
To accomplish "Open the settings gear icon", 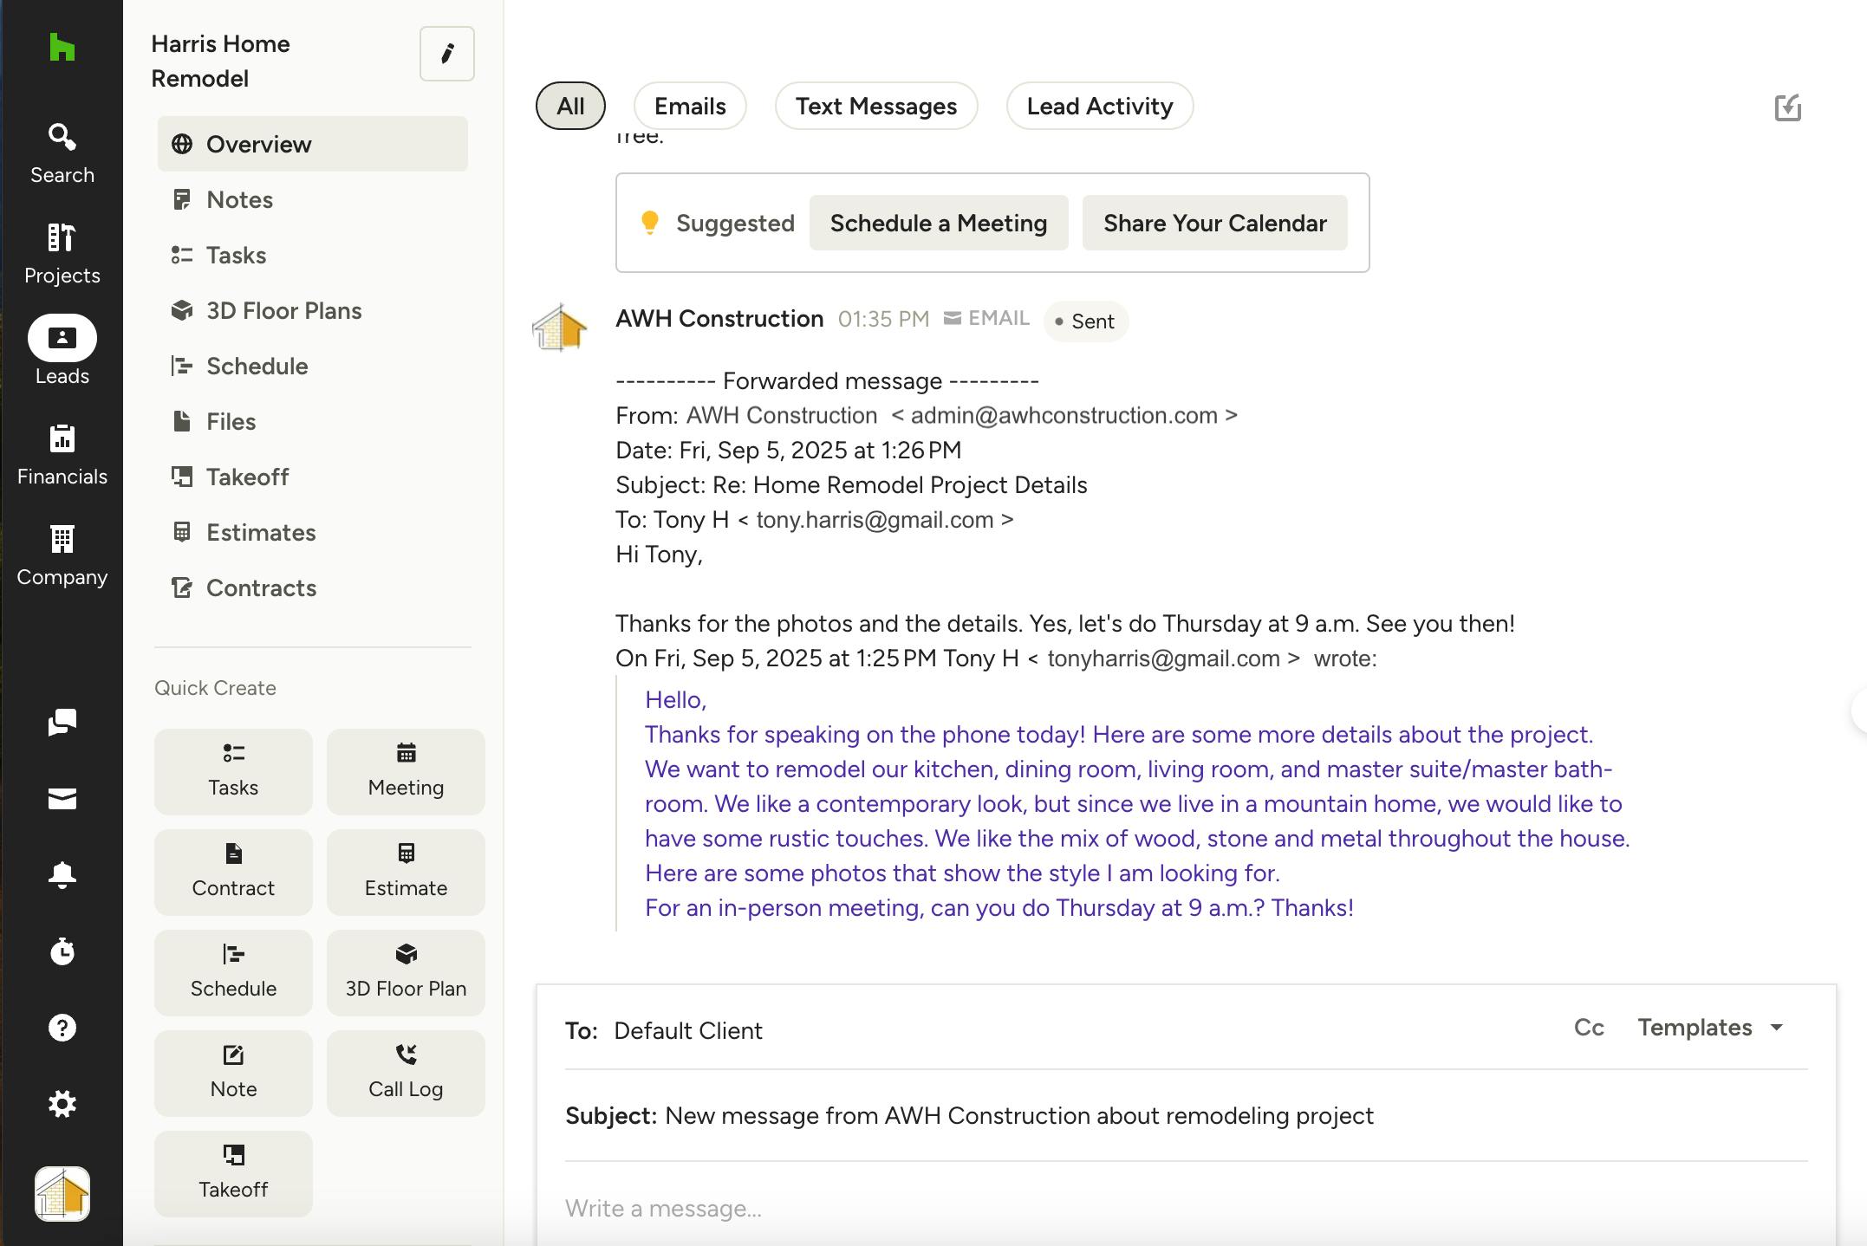I will coord(62,1104).
